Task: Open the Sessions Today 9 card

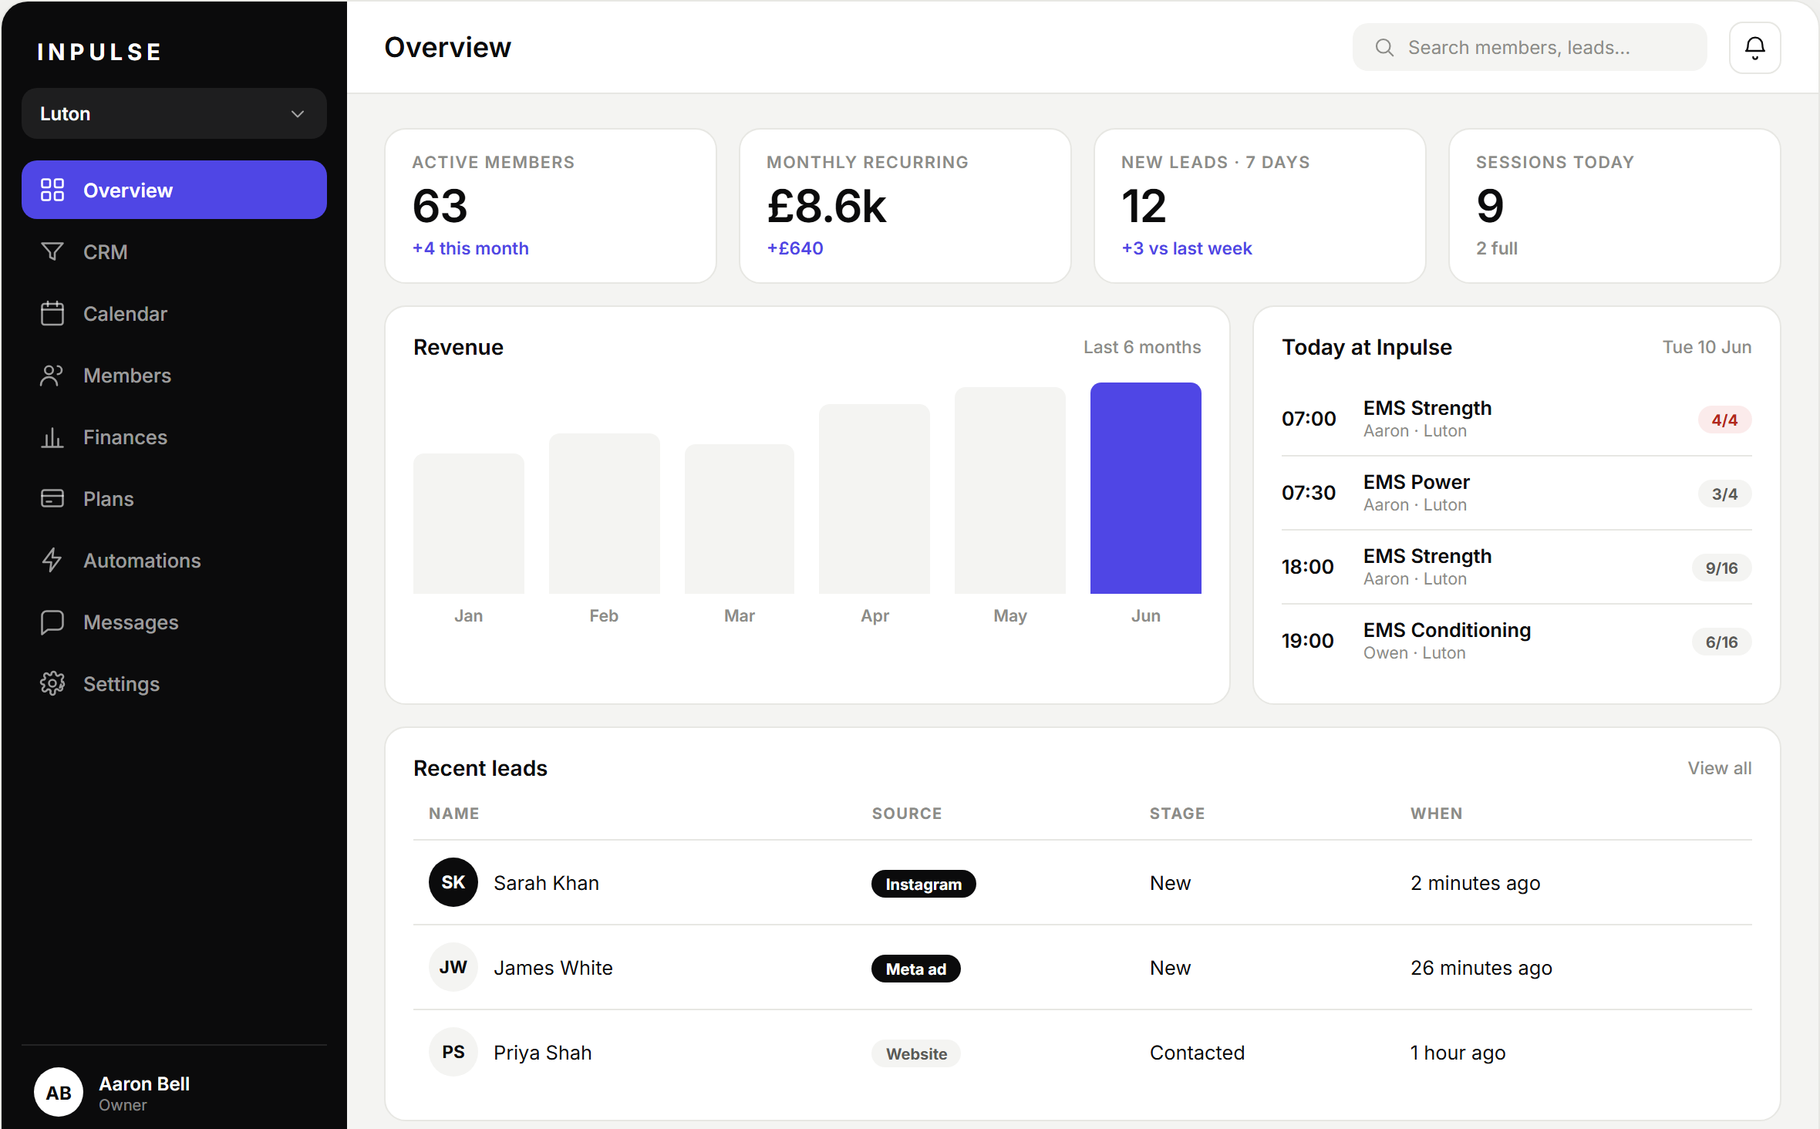Action: [x=1615, y=206]
